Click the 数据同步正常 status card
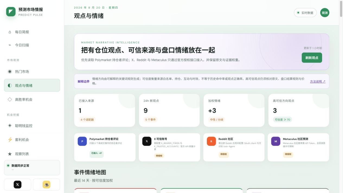 click(x=32, y=168)
